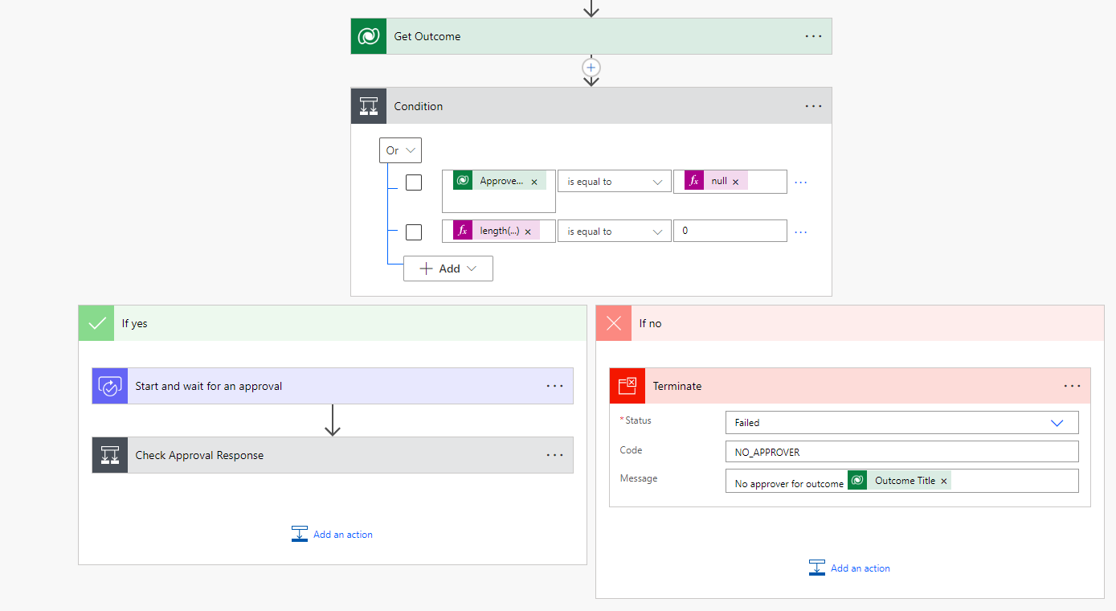The image size is (1116, 611).
Task: Click Add to add a condition row
Action: [x=448, y=269]
